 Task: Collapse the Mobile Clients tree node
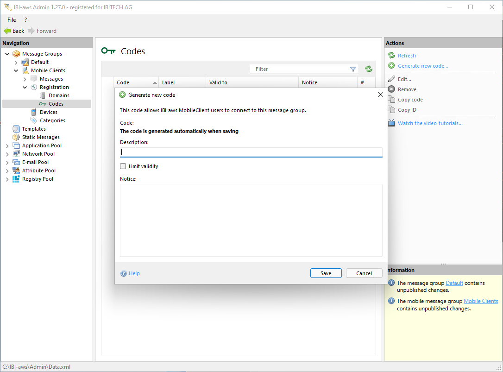pos(16,70)
